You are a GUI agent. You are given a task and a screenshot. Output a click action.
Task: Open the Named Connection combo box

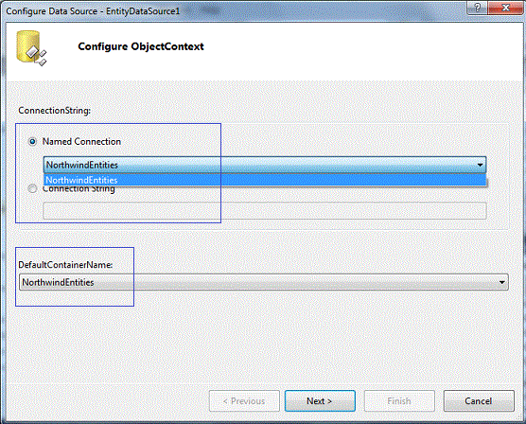[265, 165]
